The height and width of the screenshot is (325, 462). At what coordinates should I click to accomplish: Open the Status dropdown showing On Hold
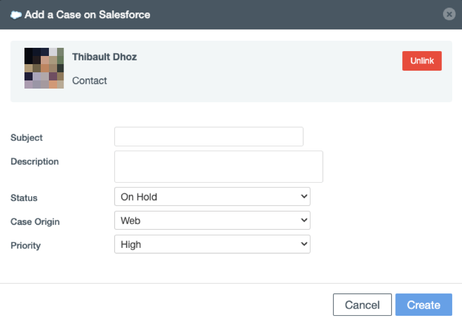tap(212, 197)
